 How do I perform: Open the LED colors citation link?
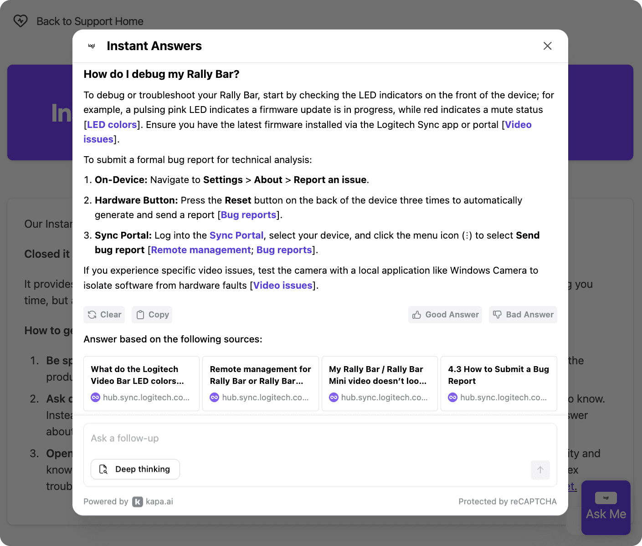coord(112,125)
